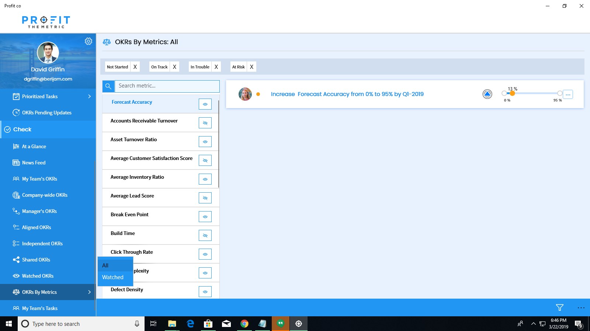Open the OKR row ellipsis menu

[568, 95]
